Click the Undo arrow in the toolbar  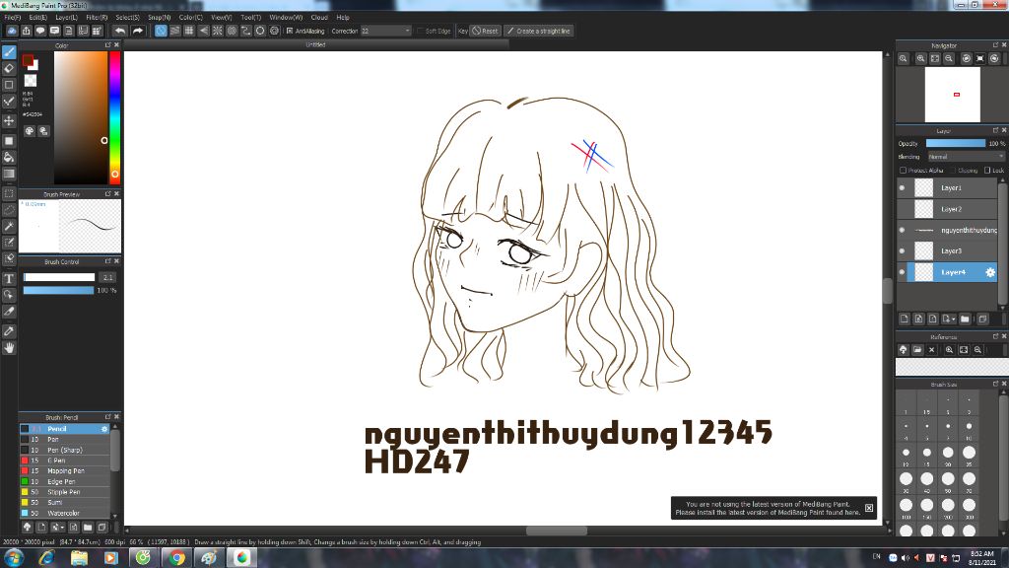click(119, 31)
